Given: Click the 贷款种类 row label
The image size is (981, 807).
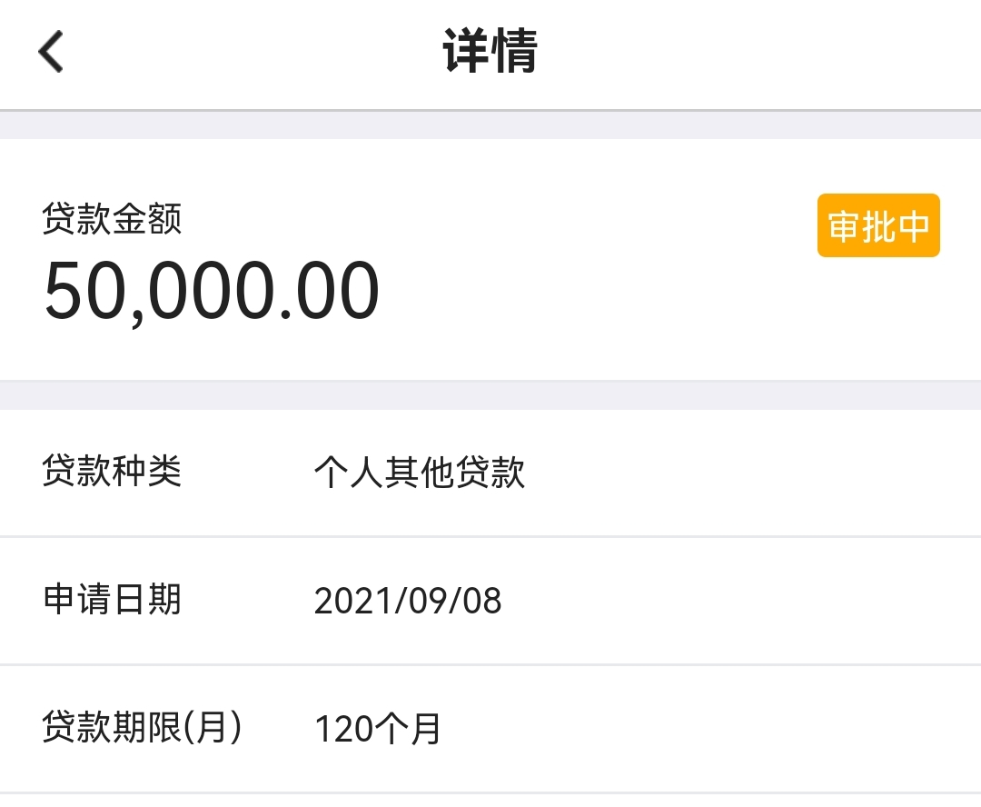Looking at the screenshot, I should 112,472.
